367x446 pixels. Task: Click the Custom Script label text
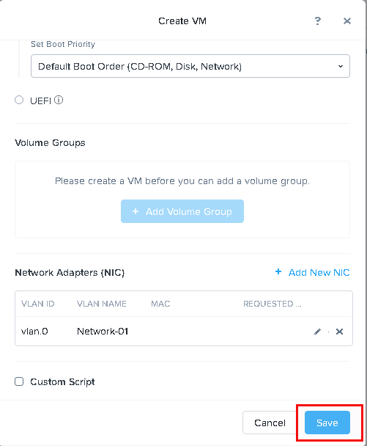pos(62,381)
